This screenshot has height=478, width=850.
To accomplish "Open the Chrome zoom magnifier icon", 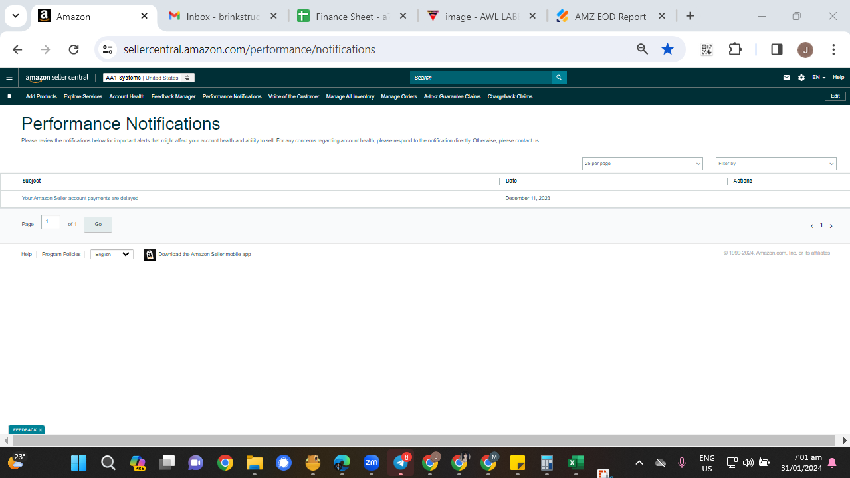I will (642, 49).
